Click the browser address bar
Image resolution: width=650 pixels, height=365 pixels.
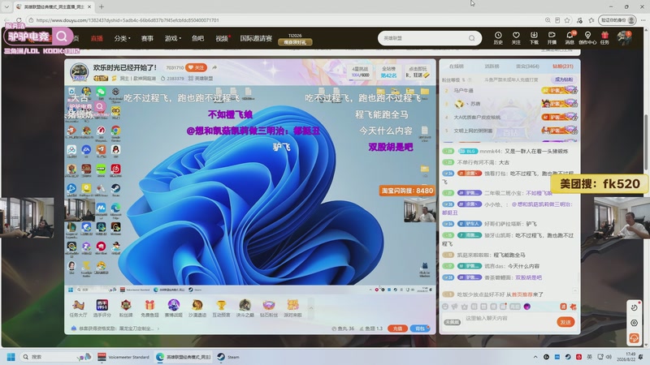pos(286,19)
